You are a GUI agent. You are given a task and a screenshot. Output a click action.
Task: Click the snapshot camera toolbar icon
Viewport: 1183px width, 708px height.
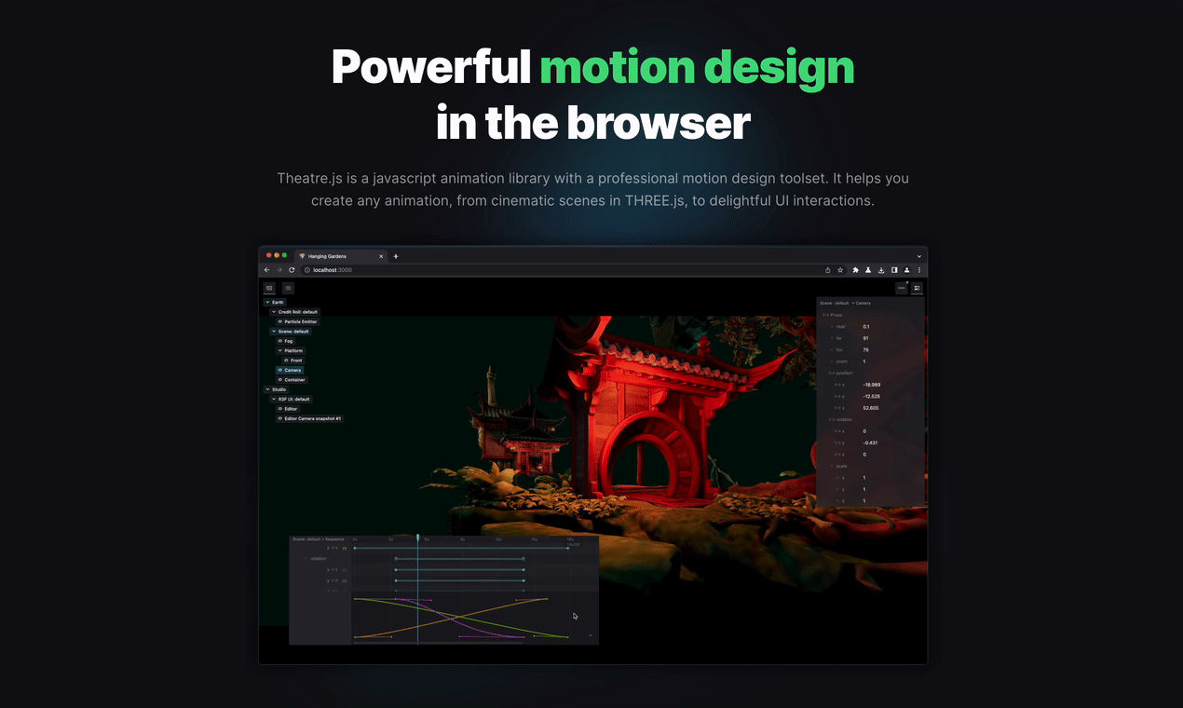click(x=288, y=288)
